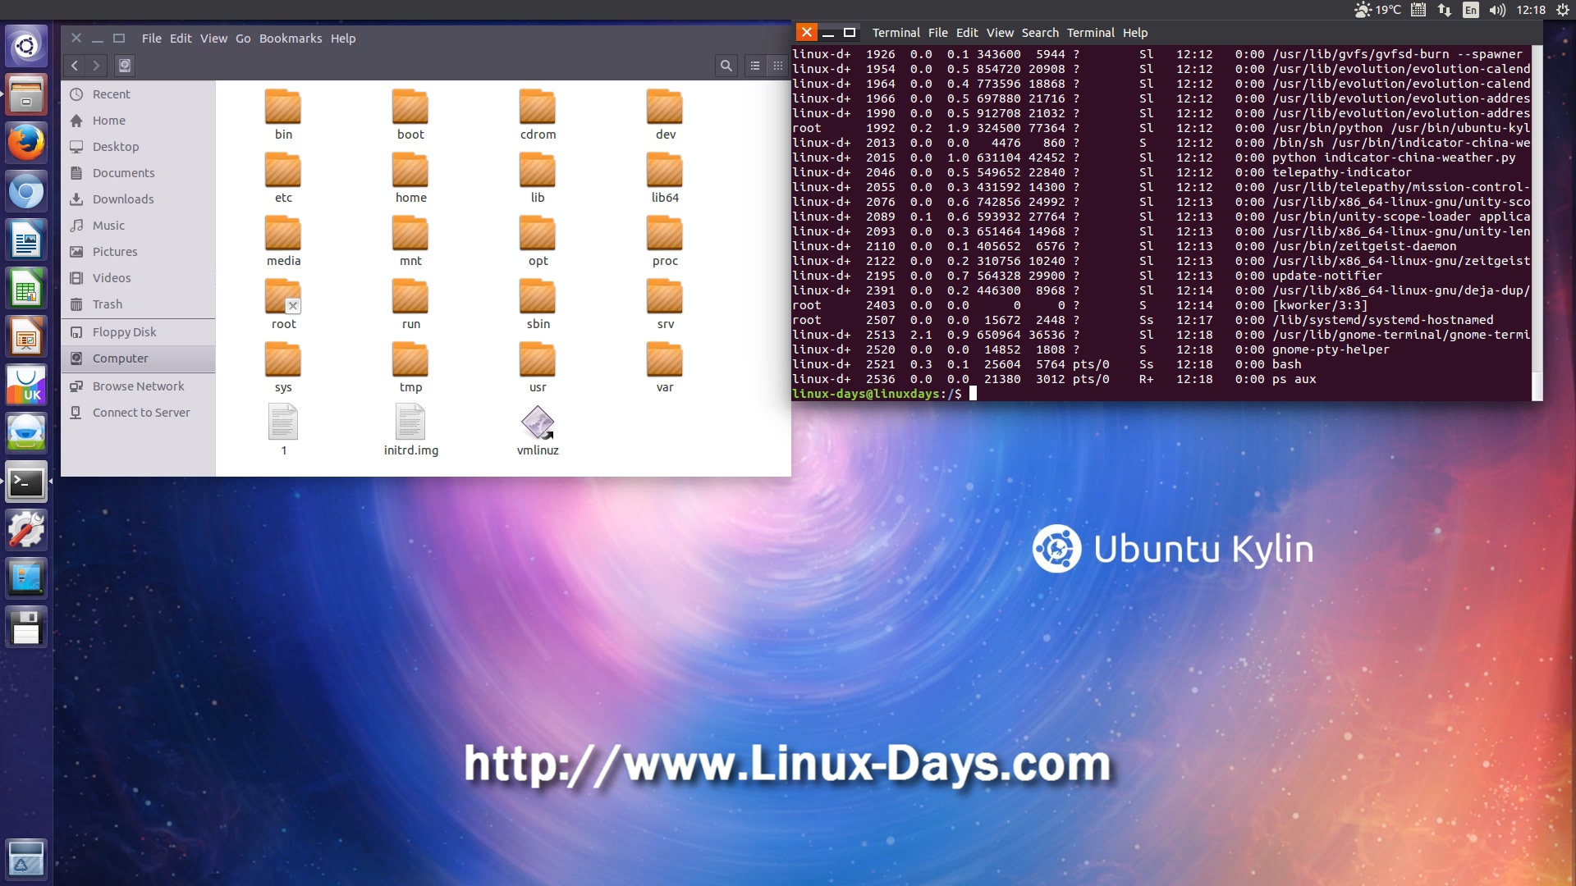
Task: Open the network indicator in top panel
Action: (1445, 10)
